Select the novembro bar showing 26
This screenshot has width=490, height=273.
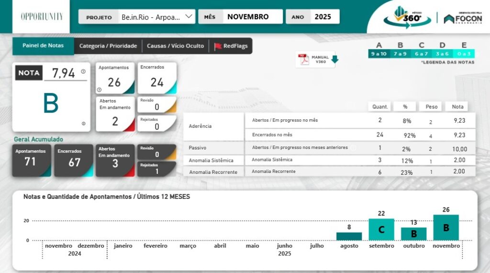click(x=446, y=227)
